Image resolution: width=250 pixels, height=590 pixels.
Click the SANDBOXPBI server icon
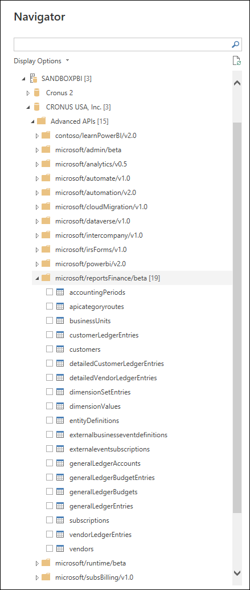[x=34, y=79]
